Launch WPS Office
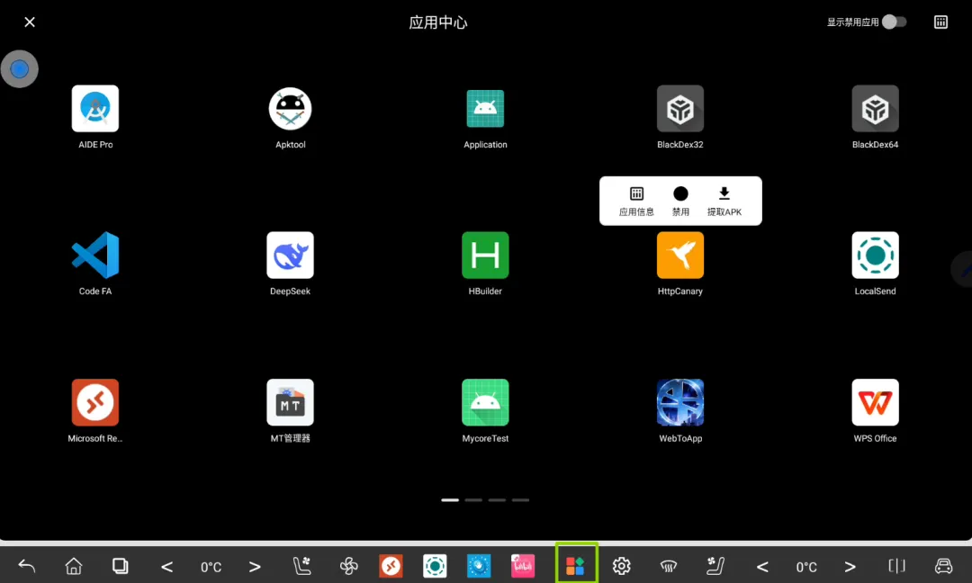This screenshot has width=972, height=583. coord(875,402)
